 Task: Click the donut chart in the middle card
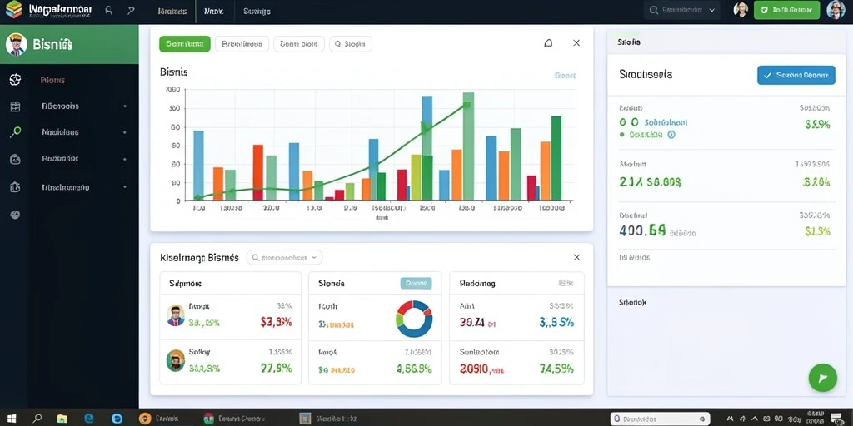pyautogui.click(x=414, y=319)
